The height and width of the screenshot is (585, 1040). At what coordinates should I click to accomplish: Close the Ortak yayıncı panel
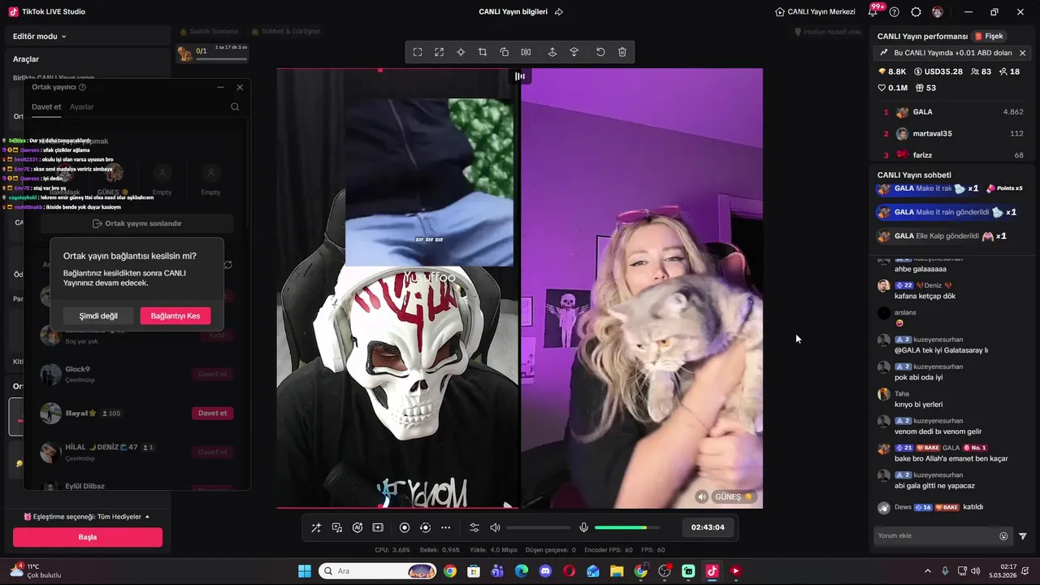tap(240, 87)
